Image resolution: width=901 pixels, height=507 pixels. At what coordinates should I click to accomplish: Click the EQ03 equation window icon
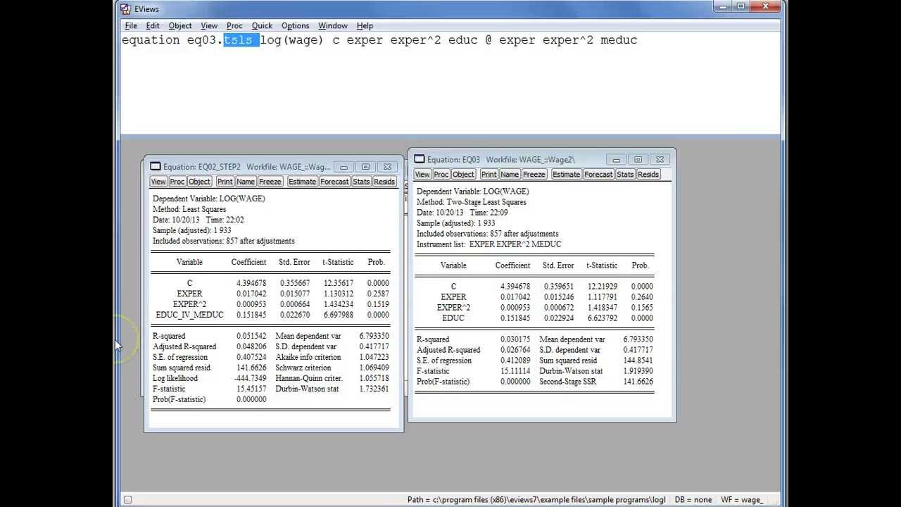coord(420,159)
